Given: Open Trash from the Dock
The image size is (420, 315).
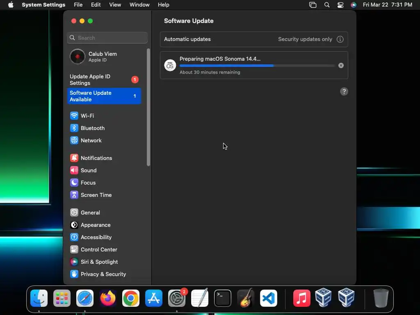Looking at the screenshot, I should coord(381,298).
